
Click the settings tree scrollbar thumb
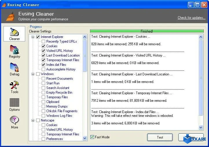click(85, 56)
